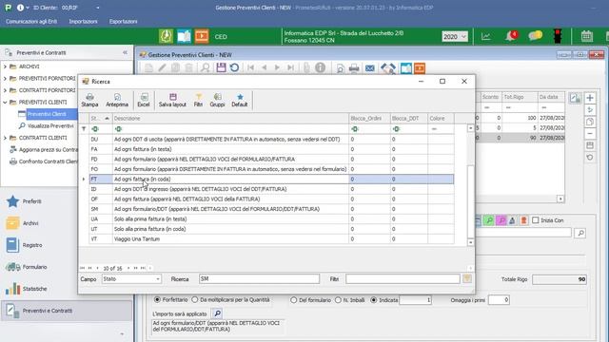Screen dimensions: 609x342
Task: Click the printer icon in main toolbar
Action: pos(354,68)
